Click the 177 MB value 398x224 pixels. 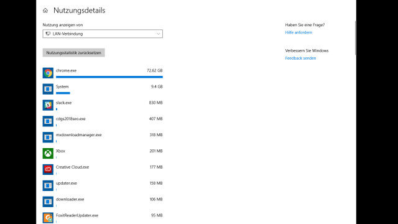click(156, 167)
